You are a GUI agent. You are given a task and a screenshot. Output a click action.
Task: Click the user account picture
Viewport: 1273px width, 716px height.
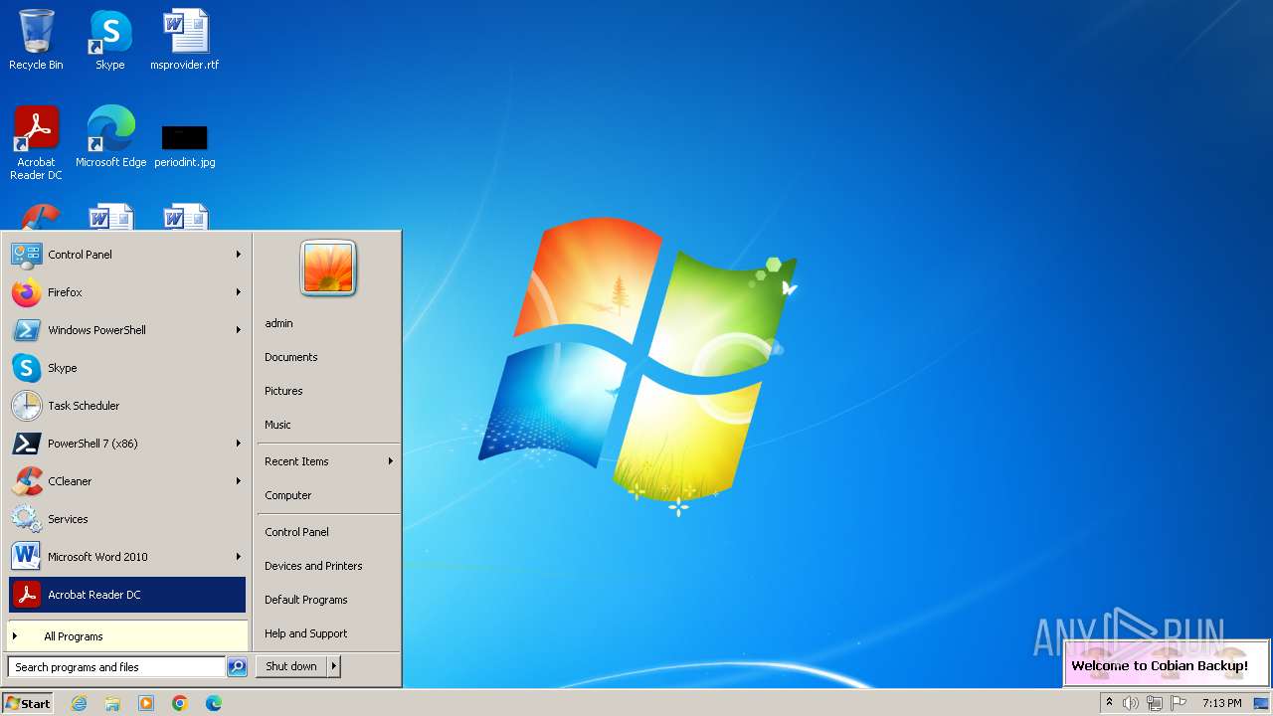pos(328,268)
